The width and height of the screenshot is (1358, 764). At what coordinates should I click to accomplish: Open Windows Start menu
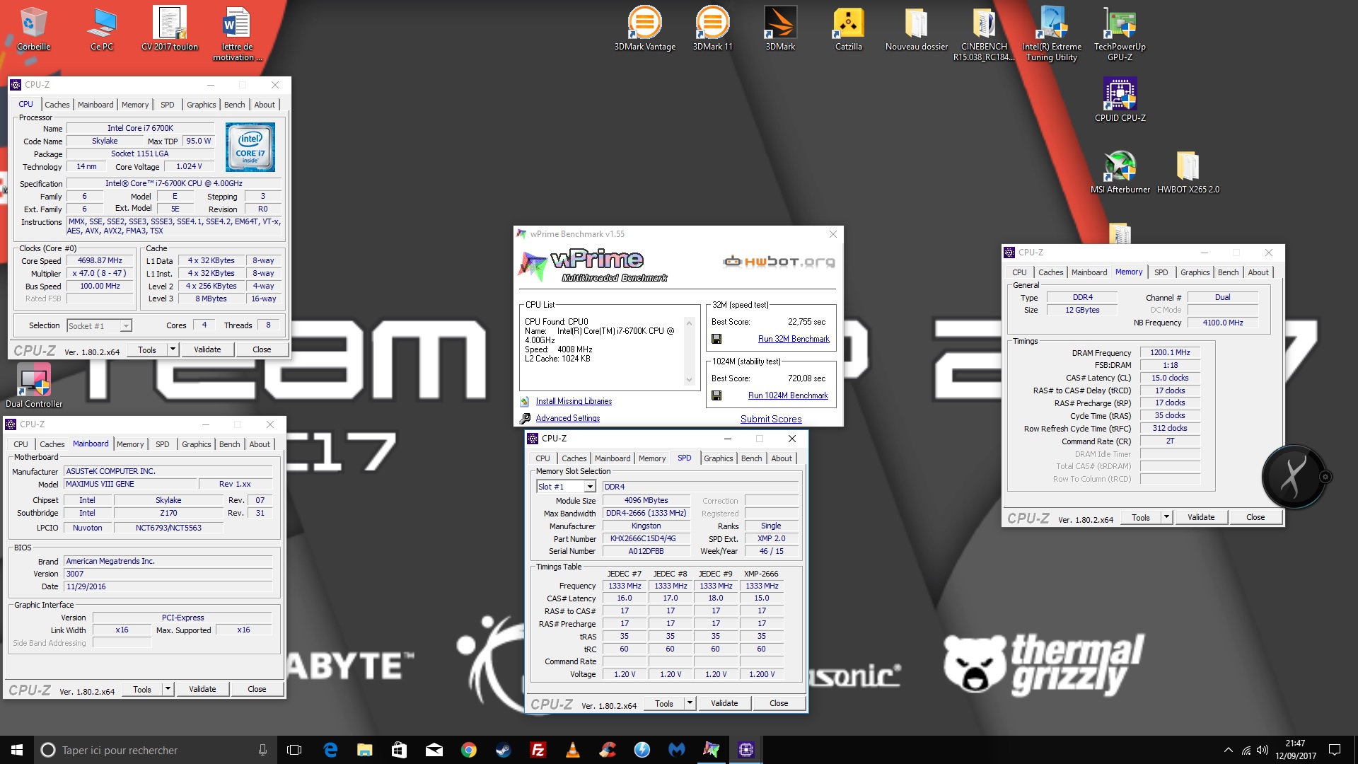click(x=17, y=750)
